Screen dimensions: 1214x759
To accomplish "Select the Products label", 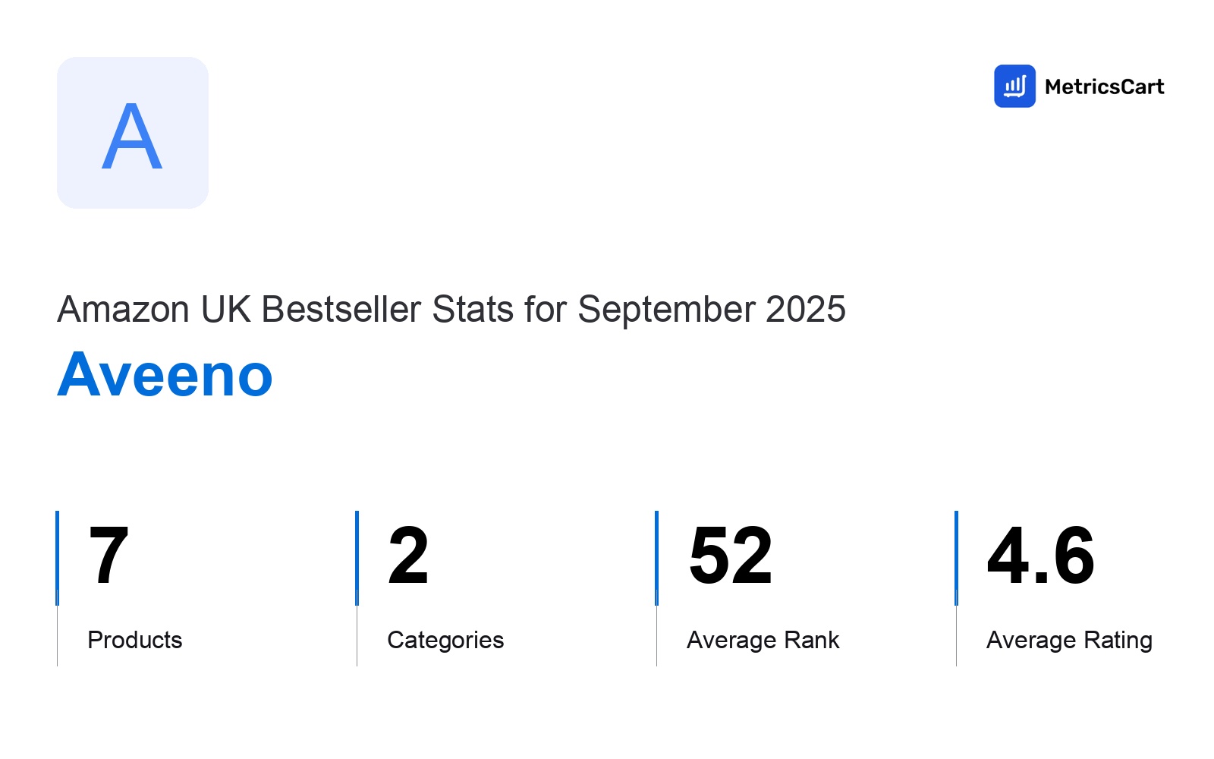I will point(135,640).
